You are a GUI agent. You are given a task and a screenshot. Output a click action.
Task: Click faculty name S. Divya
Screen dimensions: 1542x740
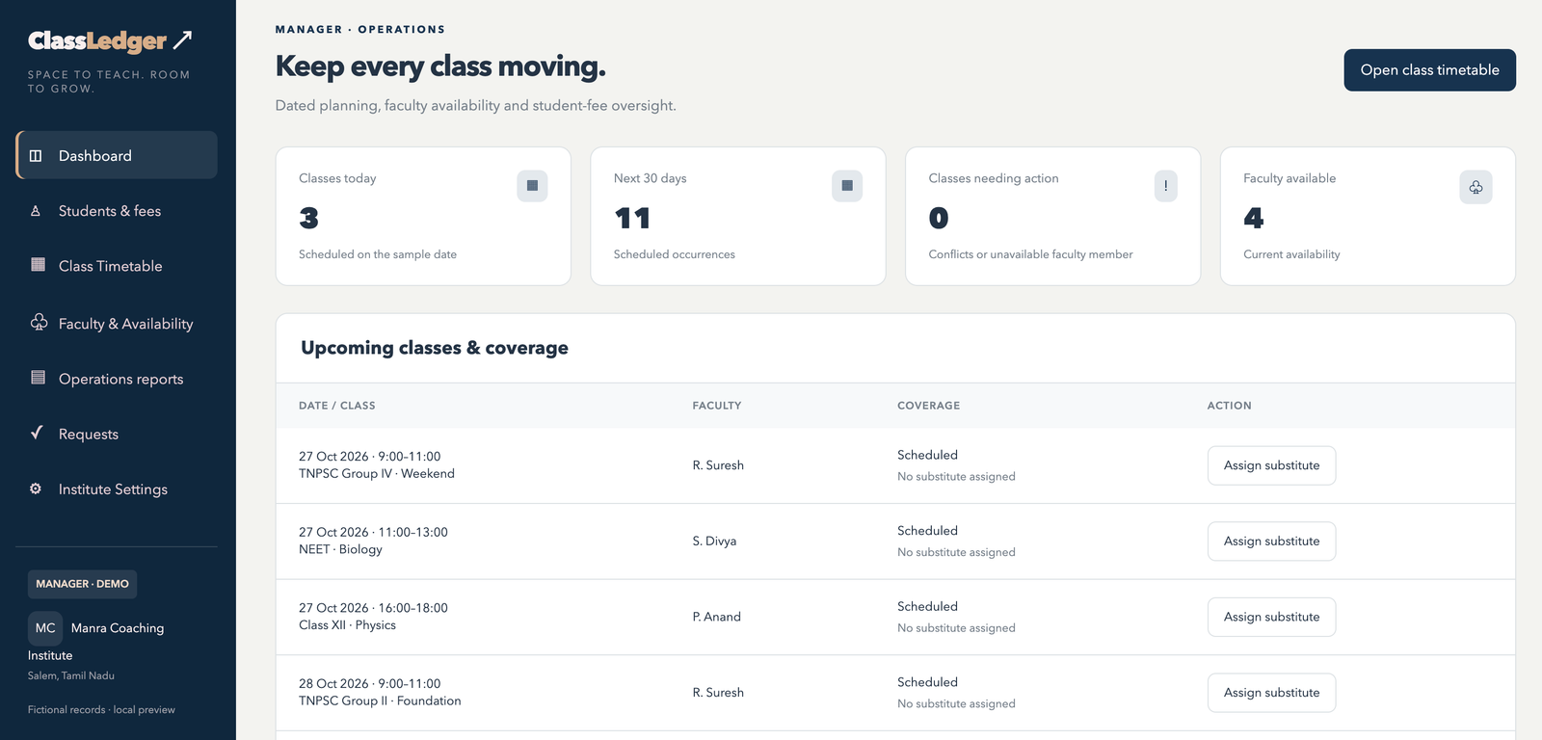coord(714,542)
